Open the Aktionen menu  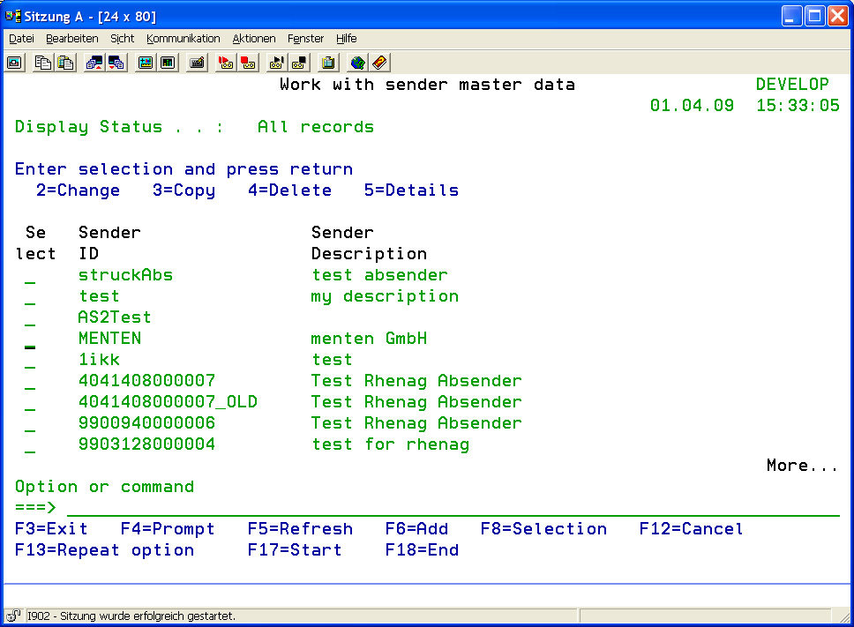(x=254, y=39)
